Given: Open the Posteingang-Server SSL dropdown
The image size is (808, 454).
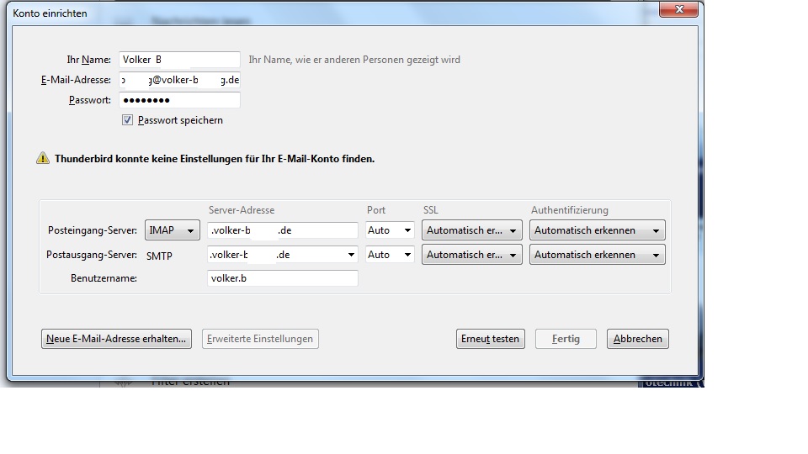Looking at the screenshot, I should click(471, 230).
